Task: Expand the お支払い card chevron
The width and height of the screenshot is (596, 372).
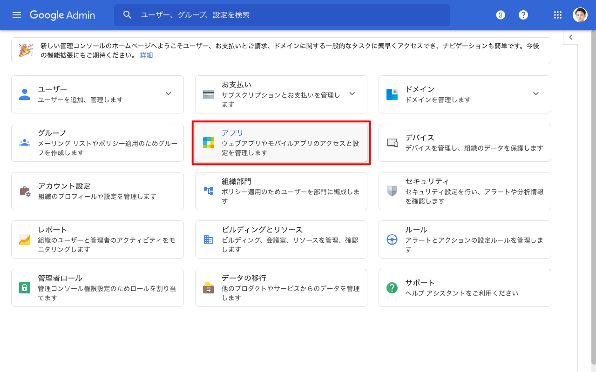Action: (x=352, y=93)
